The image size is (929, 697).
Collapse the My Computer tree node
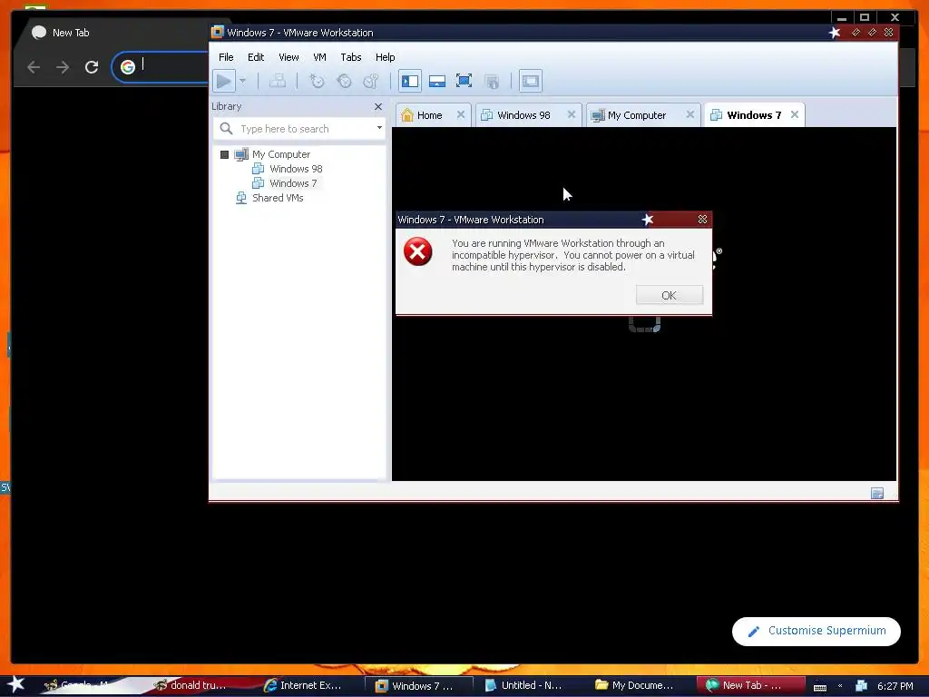coord(225,154)
